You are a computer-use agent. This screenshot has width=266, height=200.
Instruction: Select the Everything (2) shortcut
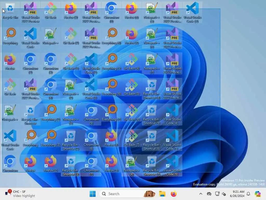tap(51, 113)
